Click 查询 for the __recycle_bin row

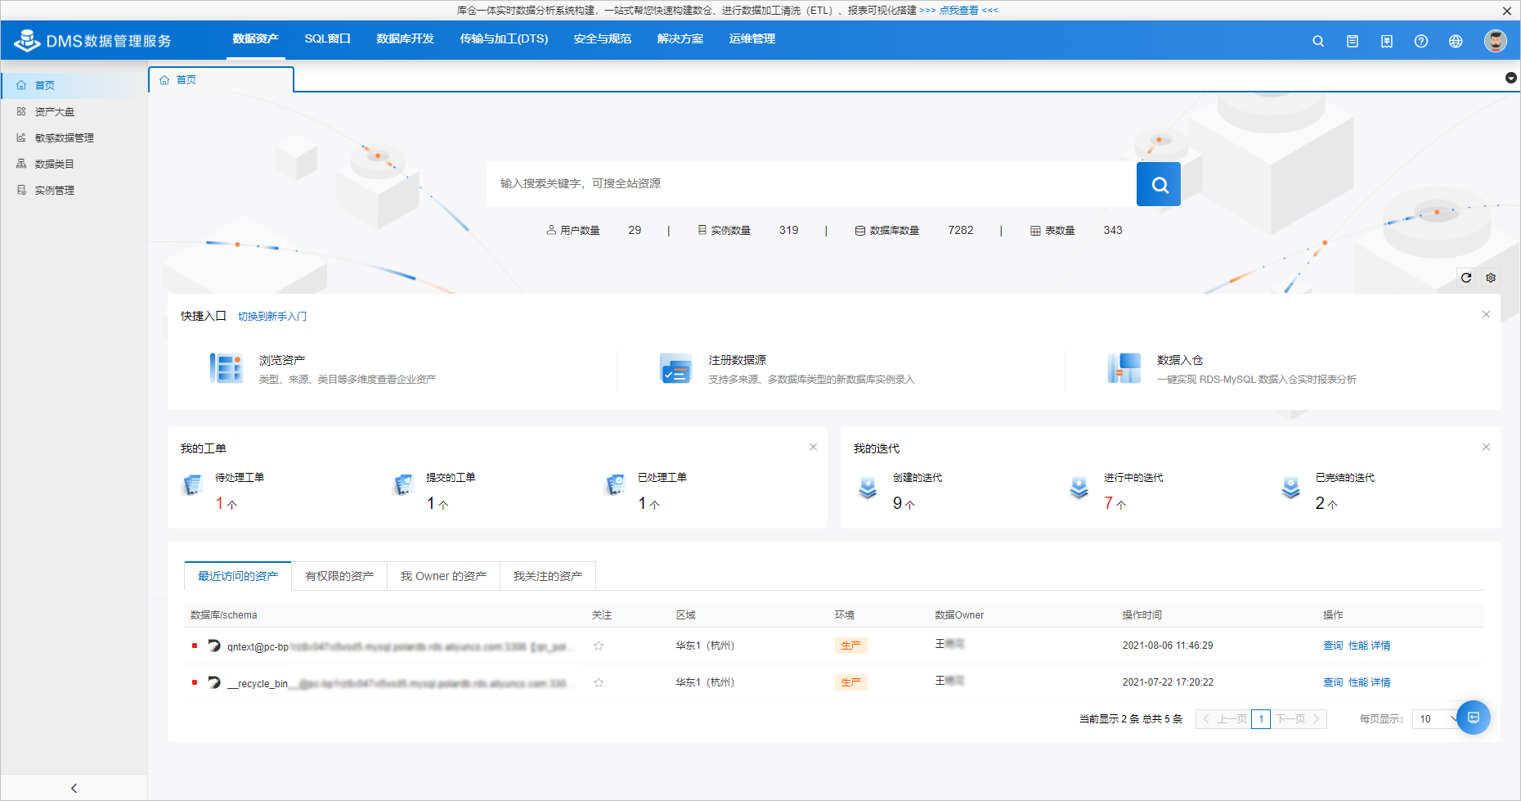[1333, 682]
